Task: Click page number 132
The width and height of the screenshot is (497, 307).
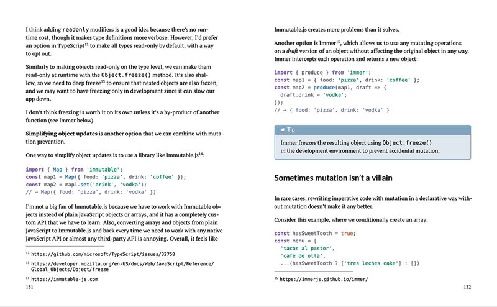Action: click(467, 287)
